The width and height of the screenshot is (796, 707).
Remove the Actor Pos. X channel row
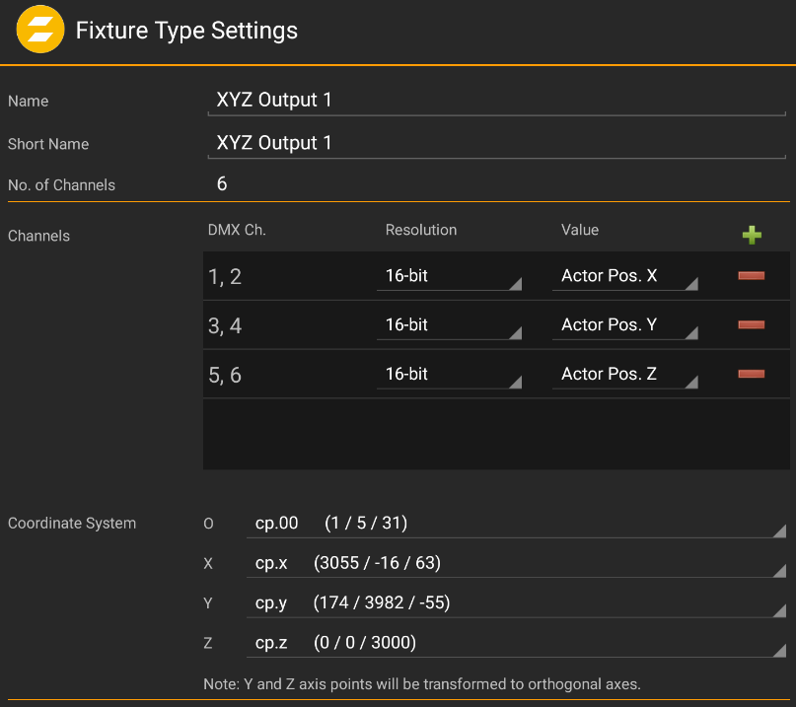tap(752, 276)
